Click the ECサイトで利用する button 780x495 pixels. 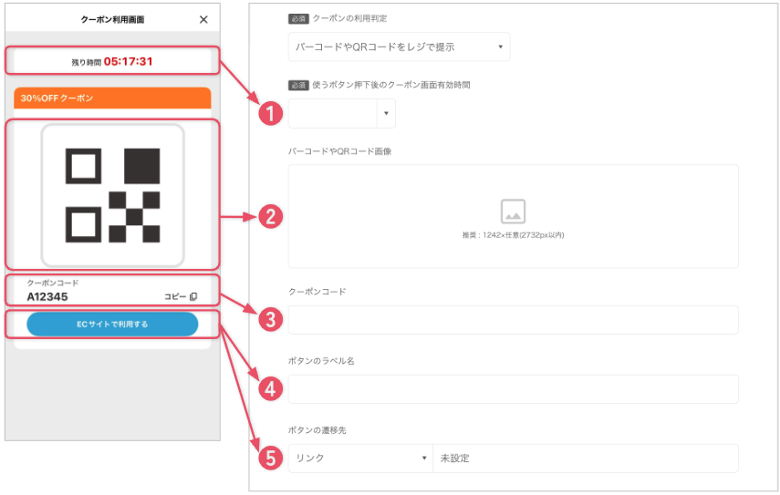click(x=112, y=324)
